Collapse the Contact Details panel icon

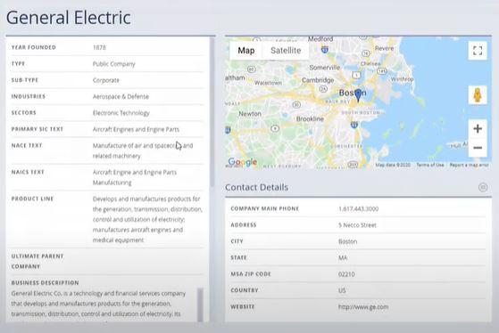[x=483, y=187]
